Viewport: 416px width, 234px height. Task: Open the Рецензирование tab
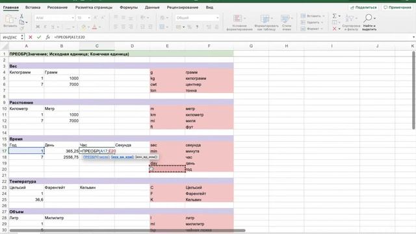pos(183,7)
